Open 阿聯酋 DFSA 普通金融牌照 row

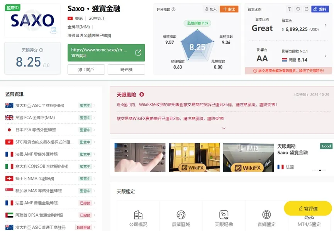[51, 215]
